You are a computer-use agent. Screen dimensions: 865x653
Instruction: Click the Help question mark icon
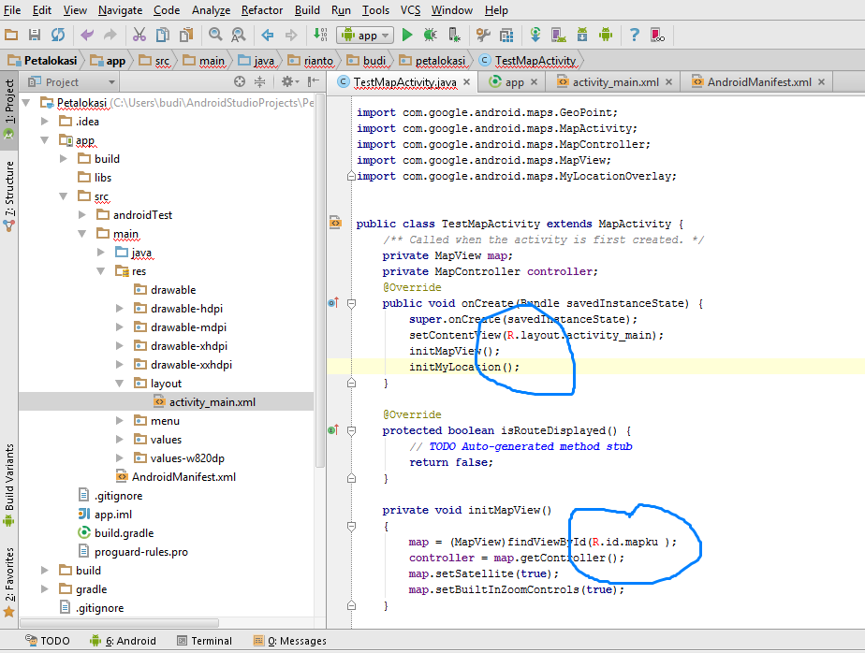click(x=635, y=35)
